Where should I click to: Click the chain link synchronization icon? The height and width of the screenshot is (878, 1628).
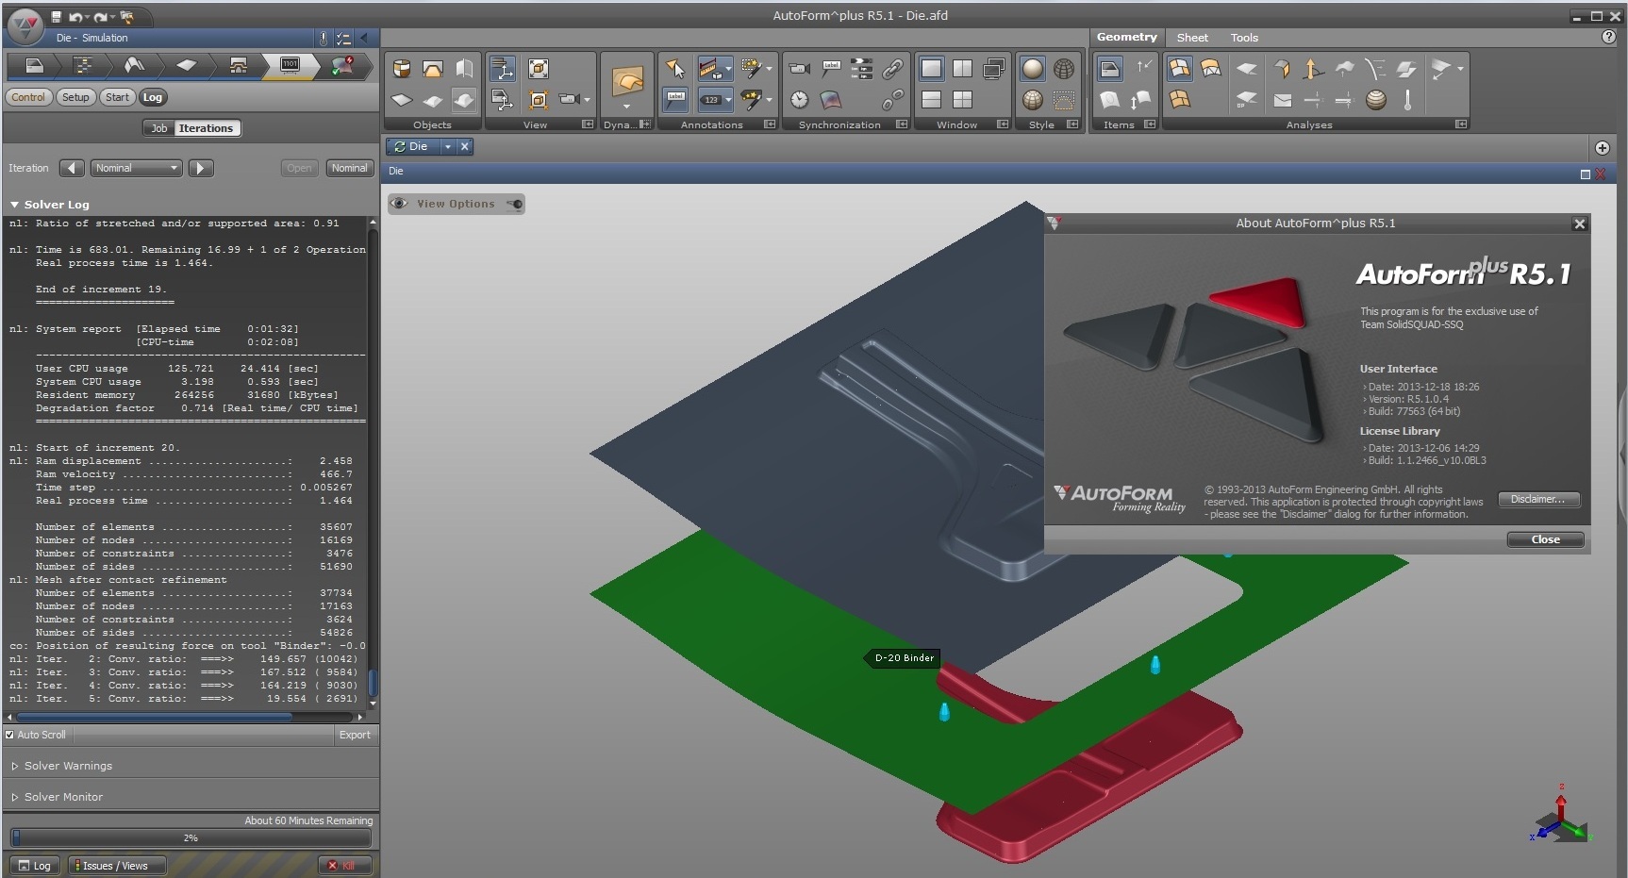click(x=892, y=68)
